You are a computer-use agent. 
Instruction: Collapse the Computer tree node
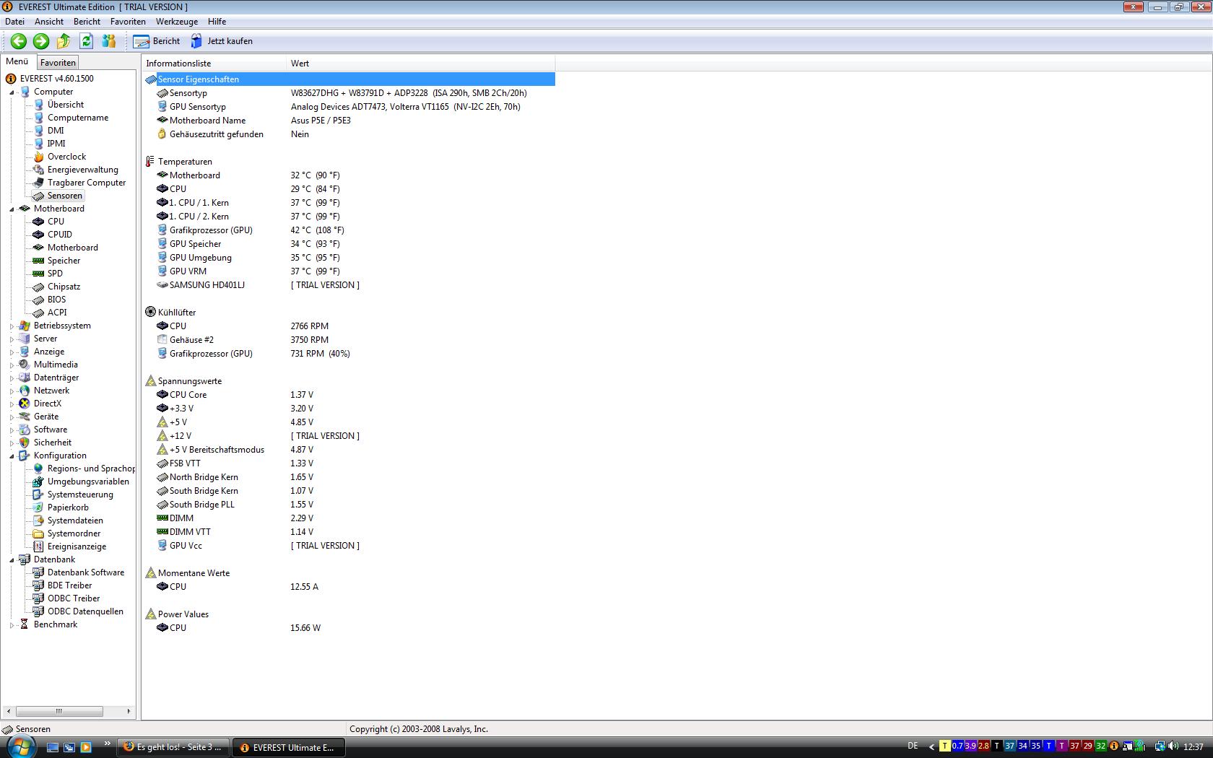point(12,92)
